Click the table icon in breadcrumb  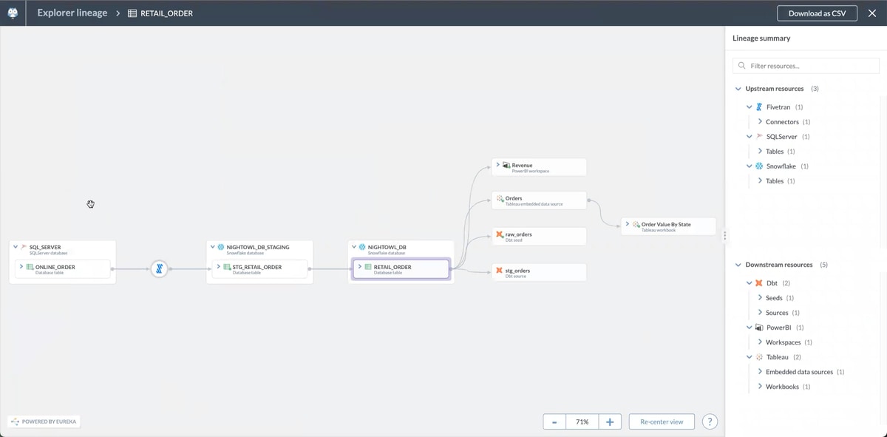click(x=132, y=13)
